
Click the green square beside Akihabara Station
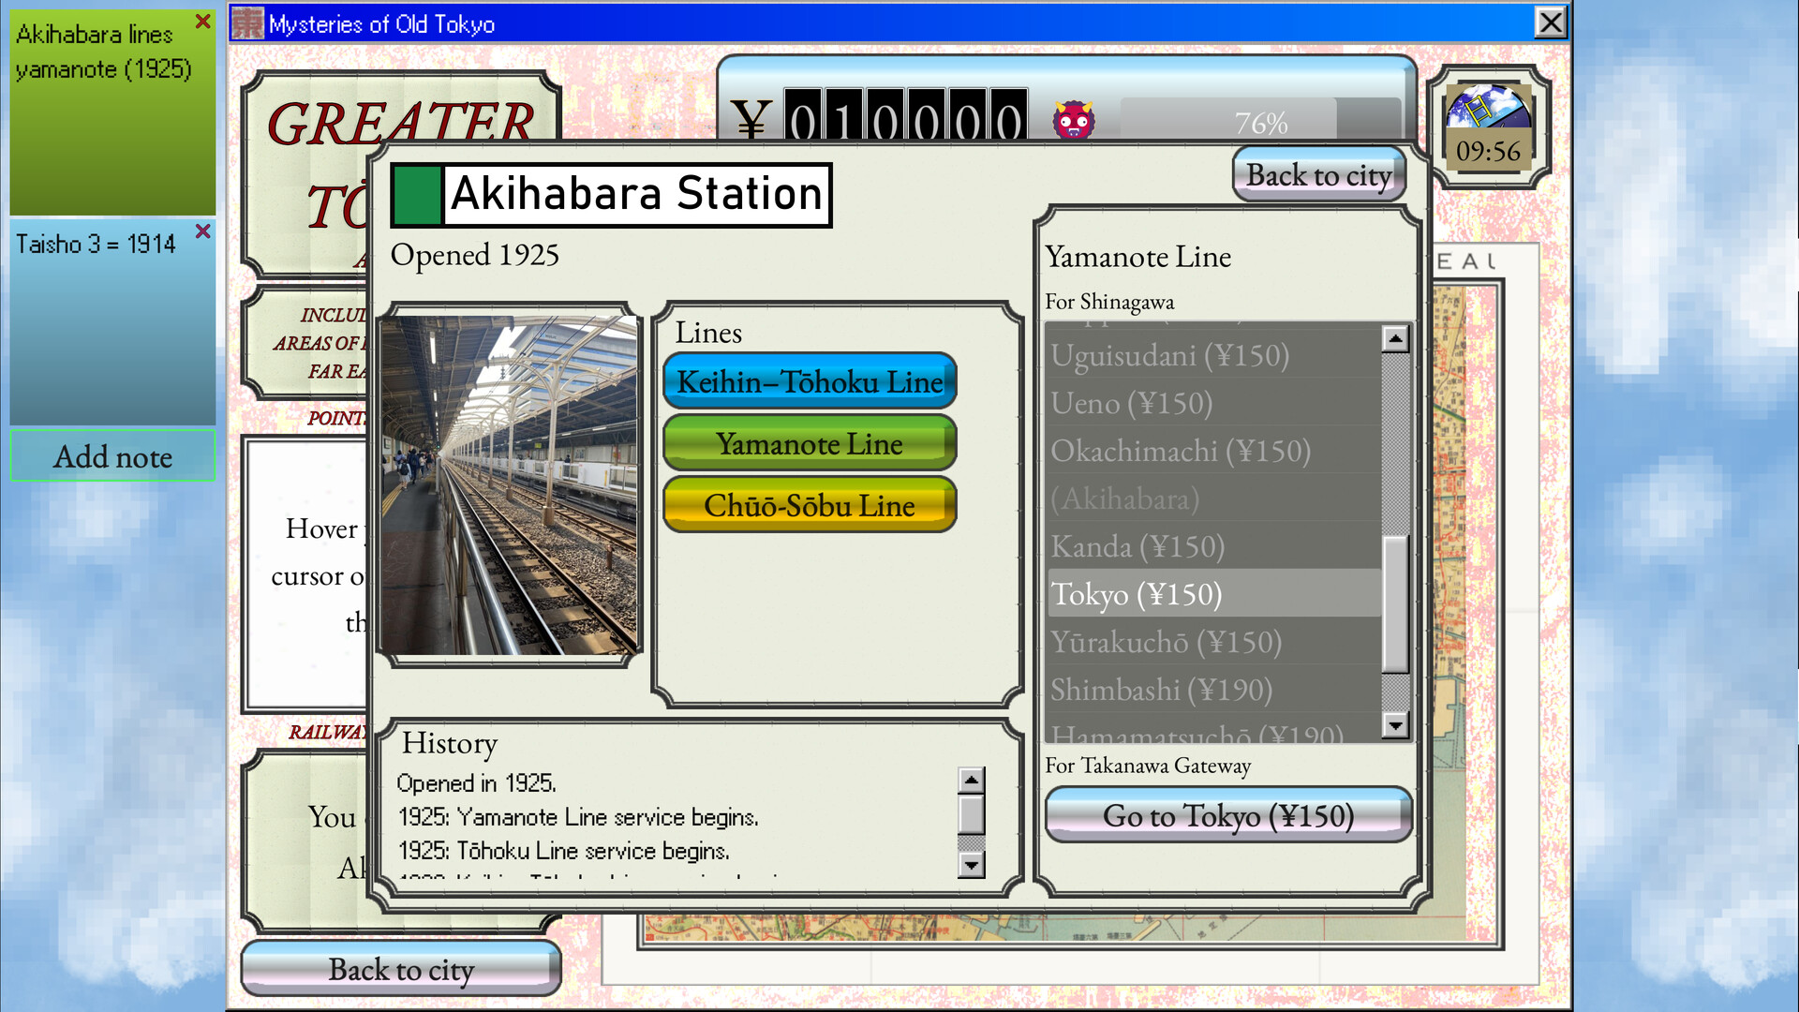(x=417, y=195)
